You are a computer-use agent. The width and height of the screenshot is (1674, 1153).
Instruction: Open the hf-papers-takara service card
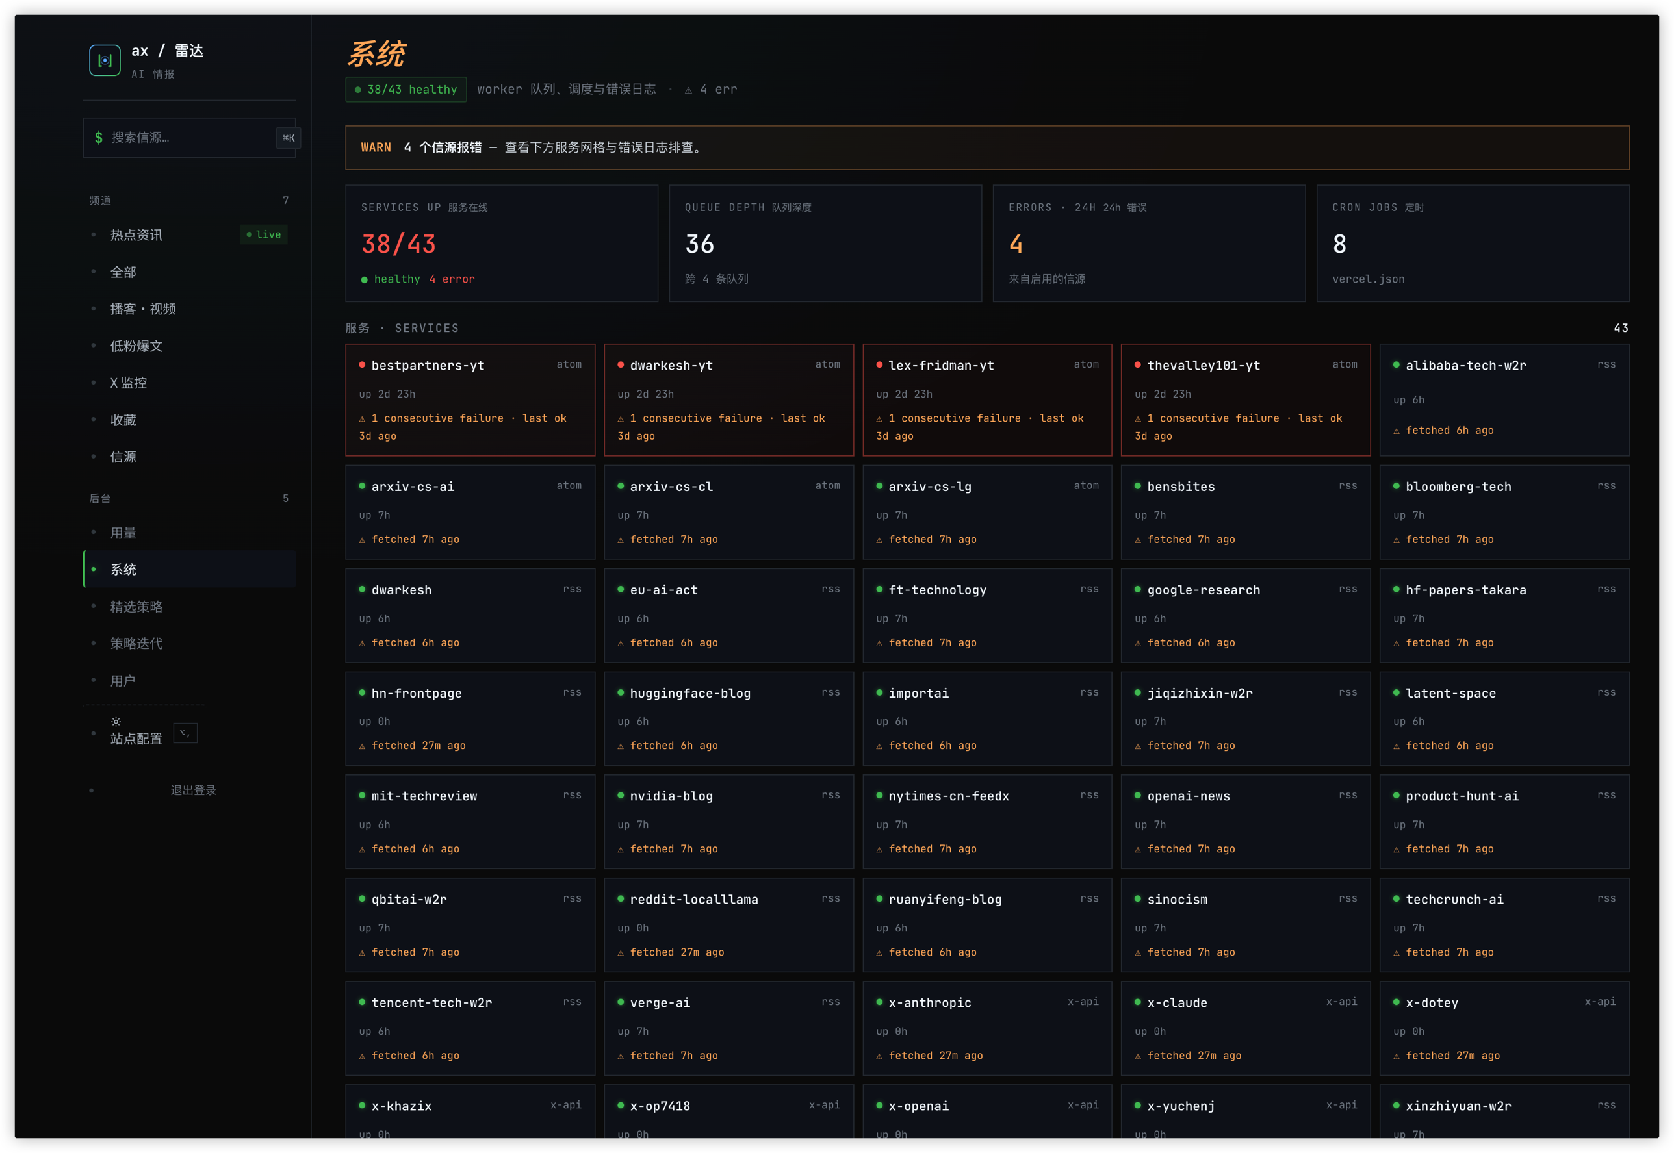[x=1504, y=616]
